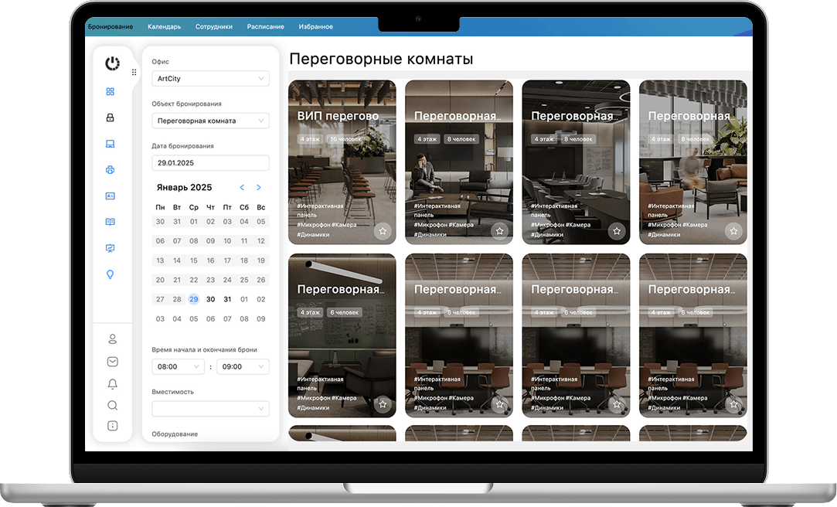837x507 pixels.
Task: Toggle favorite star on last top-row room
Action: [x=733, y=231]
